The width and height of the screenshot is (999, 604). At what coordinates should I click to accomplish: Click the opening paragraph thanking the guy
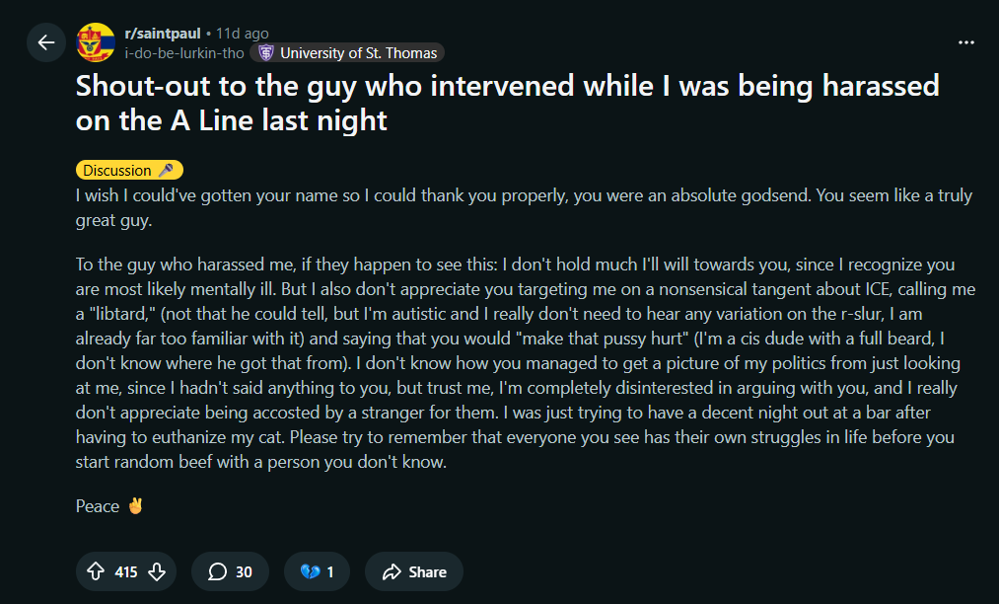point(524,207)
